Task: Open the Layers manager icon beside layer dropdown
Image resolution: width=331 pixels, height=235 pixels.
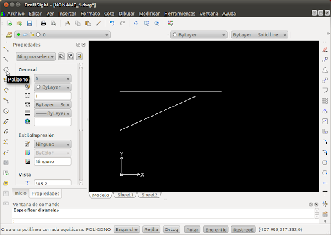Action: (x=9, y=34)
